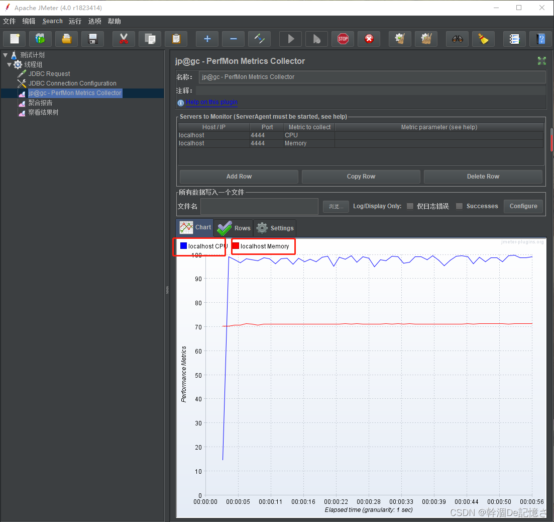Switch to the Chart tab
The width and height of the screenshot is (554, 522).
[195, 227]
